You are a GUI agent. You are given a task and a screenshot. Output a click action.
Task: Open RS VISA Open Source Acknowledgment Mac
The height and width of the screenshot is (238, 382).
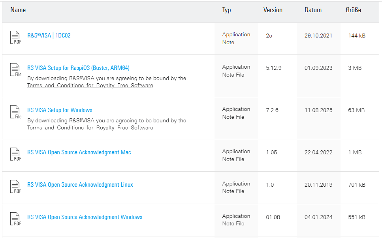pos(79,152)
